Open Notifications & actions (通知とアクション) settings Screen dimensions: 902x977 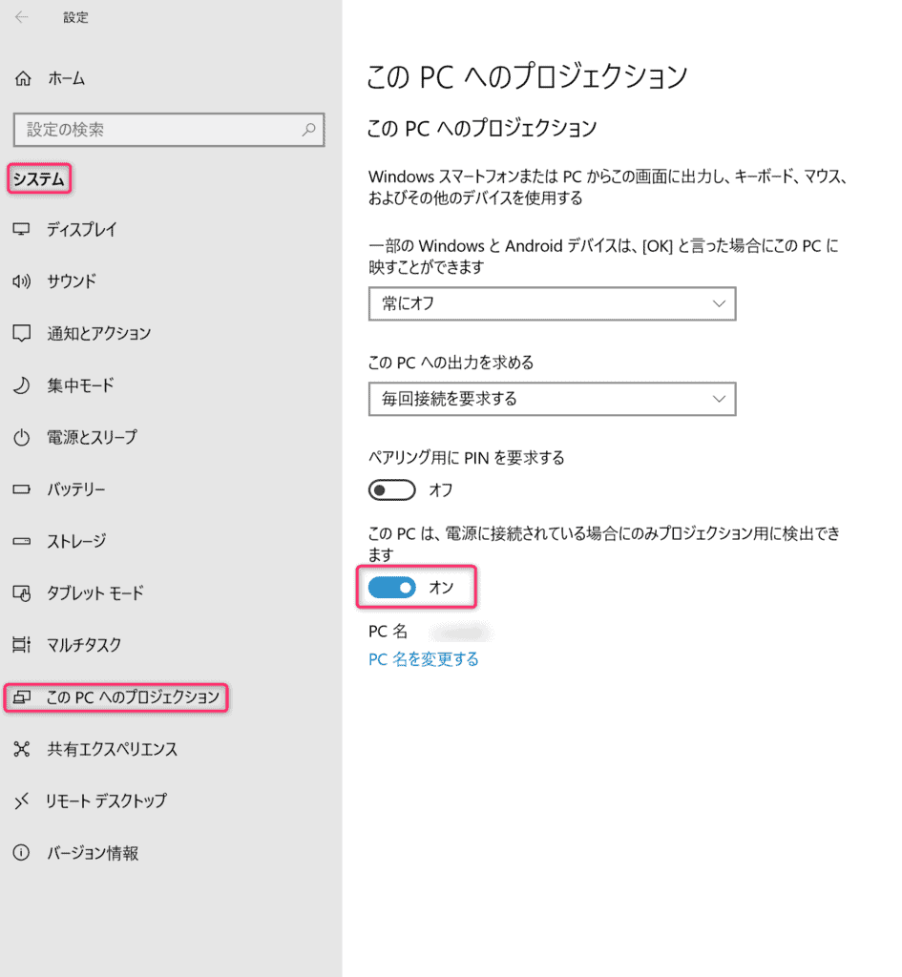(98, 334)
